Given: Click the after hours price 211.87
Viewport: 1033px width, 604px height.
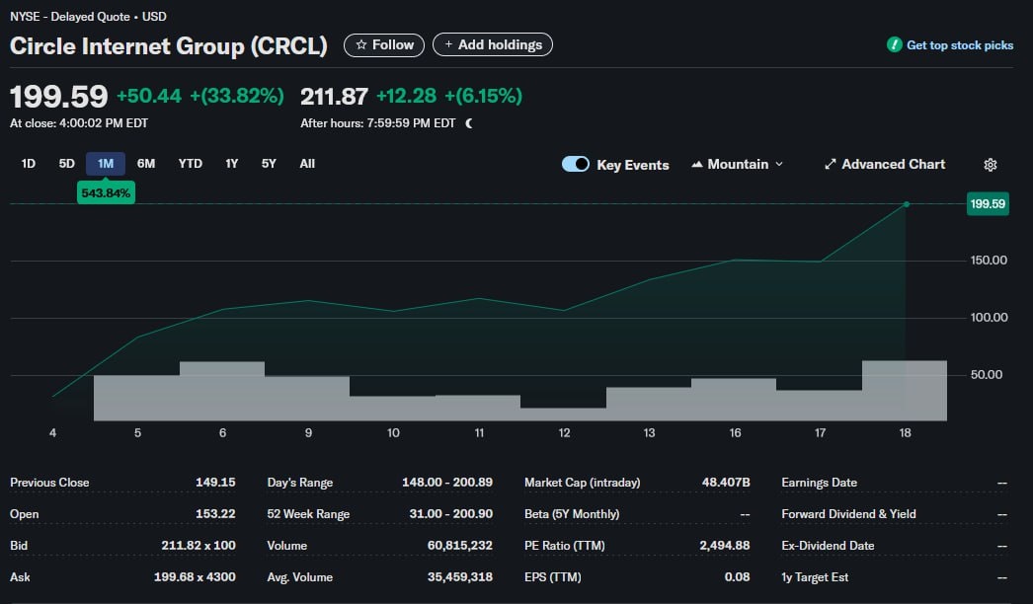Looking at the screenshot, I should (x=334, y=97).
